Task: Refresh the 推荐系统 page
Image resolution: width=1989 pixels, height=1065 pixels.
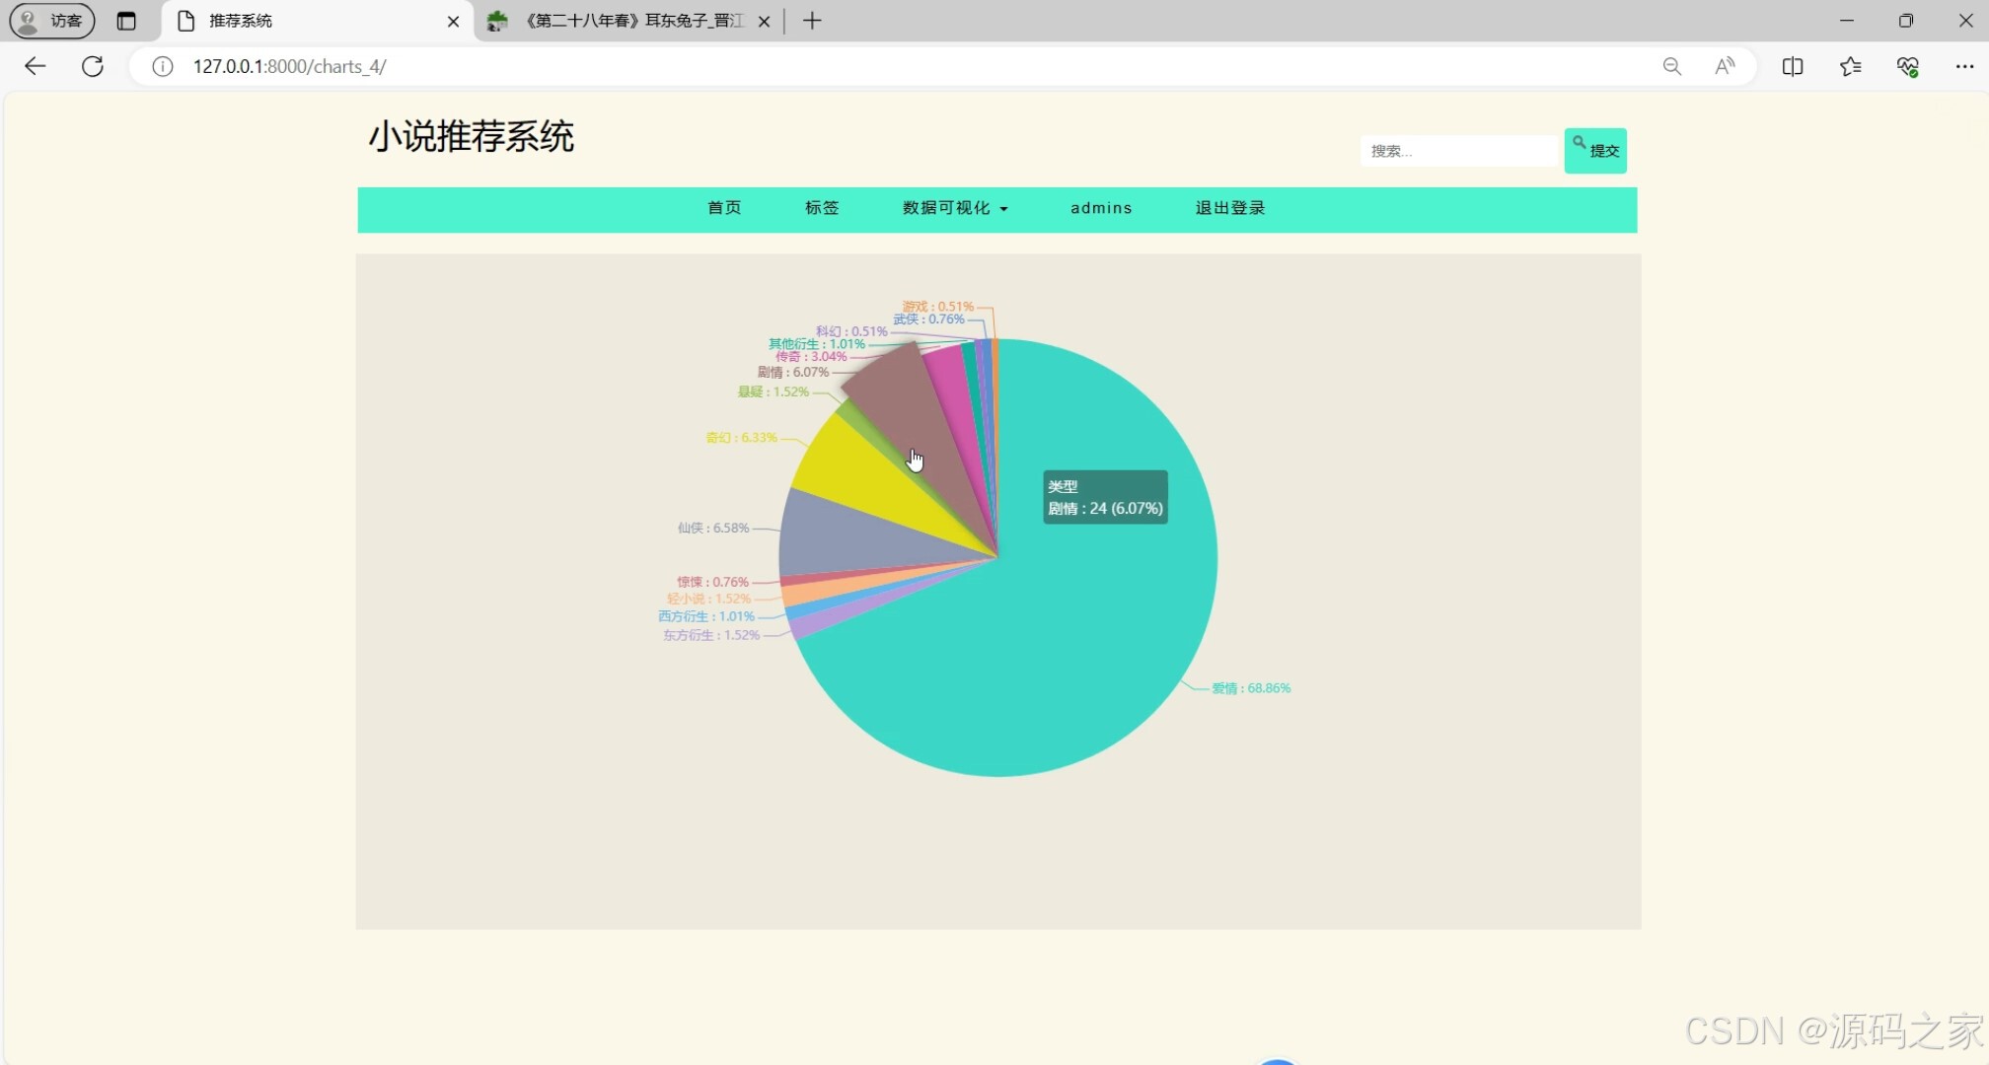Action: point(93,66)
